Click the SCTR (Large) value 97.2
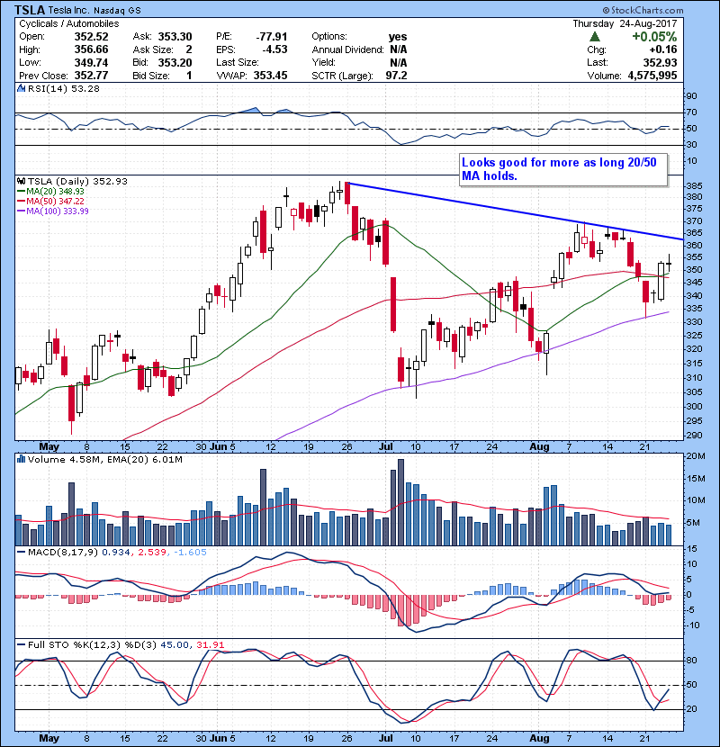Viewport: 720px width, 747px height. (x=397, y=76)
